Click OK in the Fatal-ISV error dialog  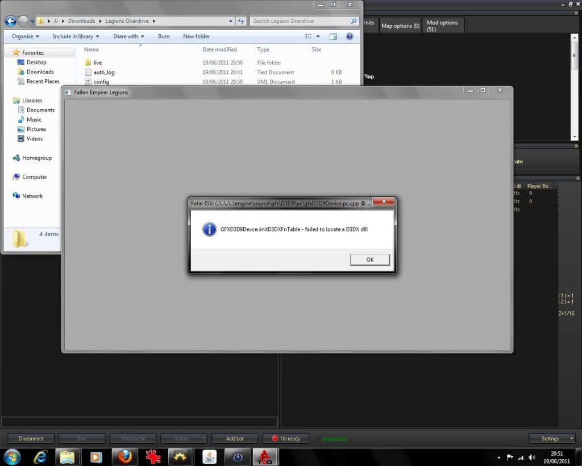369,259
